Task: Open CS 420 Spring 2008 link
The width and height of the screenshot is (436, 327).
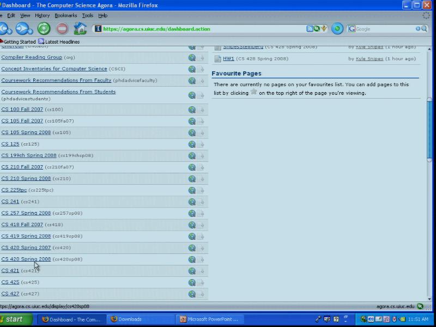Action: click(x=26, y=259)
